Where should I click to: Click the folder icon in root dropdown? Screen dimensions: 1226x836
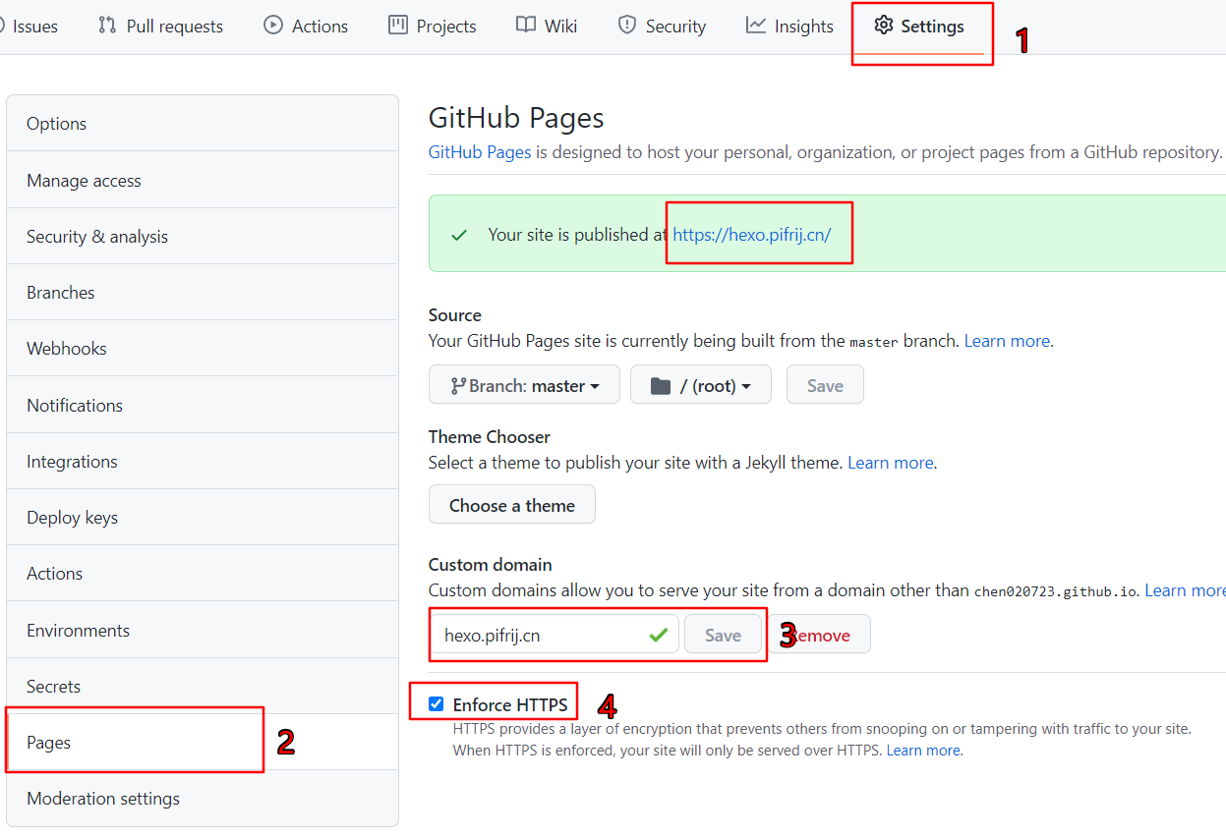(x=661, y=386)
